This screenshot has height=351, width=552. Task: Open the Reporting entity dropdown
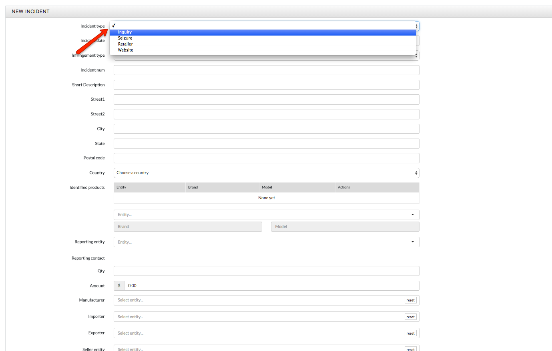[x=266, y=242]
